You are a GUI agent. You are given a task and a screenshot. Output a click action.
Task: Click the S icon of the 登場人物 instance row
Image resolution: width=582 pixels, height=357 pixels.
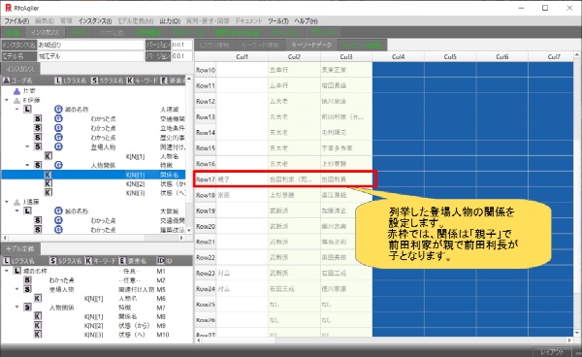click(x=38, y=146)
